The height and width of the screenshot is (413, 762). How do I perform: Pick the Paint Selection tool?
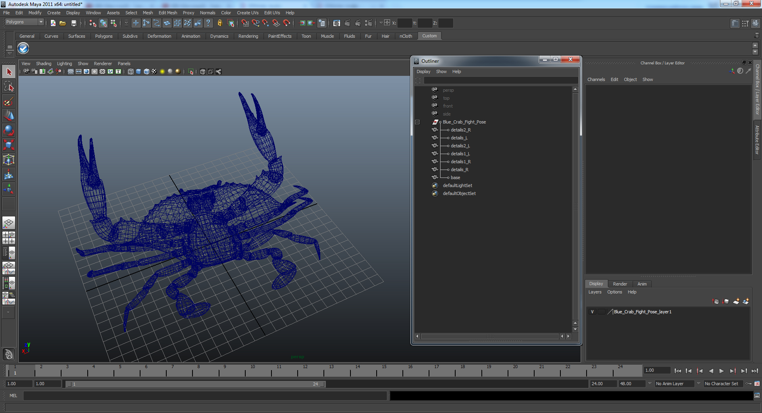pos(9,101)
